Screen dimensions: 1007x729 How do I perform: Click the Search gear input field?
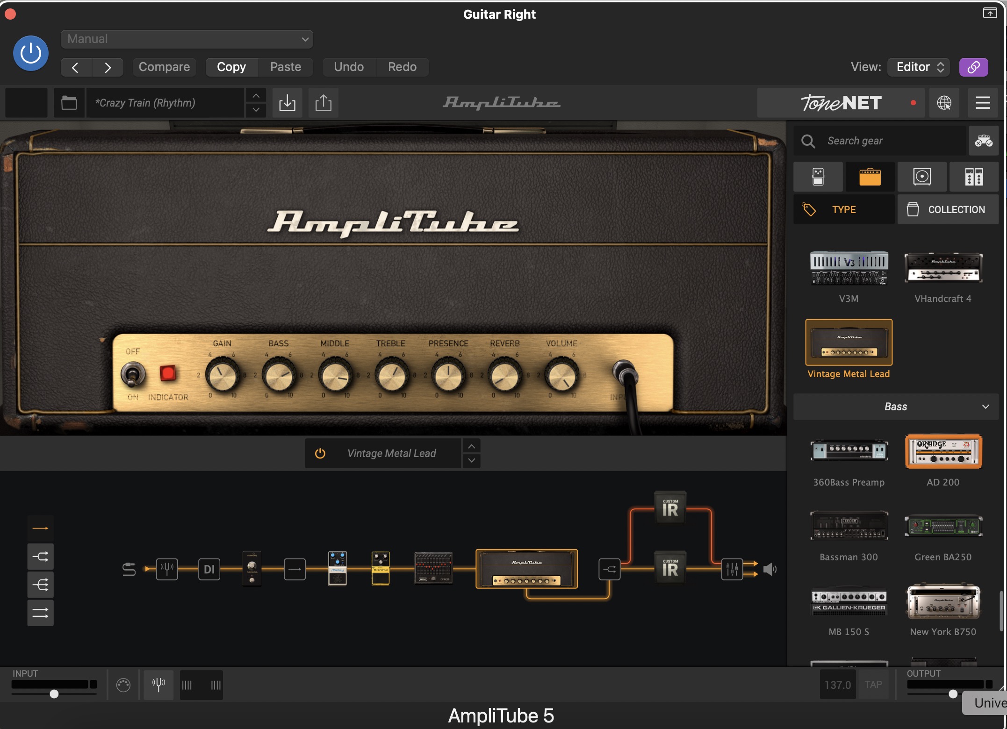click(x=880, y=141)
